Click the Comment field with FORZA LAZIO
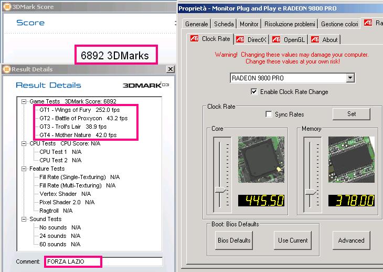This screenshot has width=383, height=272. coord(103,261)
